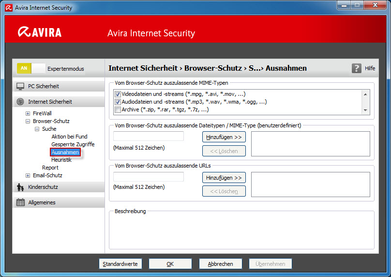
Task: Uncheck Audiodateien und -streams checkbox
Action: pyautogui.click(x=118, y=102)
